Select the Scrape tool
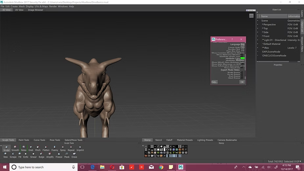Image resolution: width=304 pixels, height=171 pixels. click(13, 155)
